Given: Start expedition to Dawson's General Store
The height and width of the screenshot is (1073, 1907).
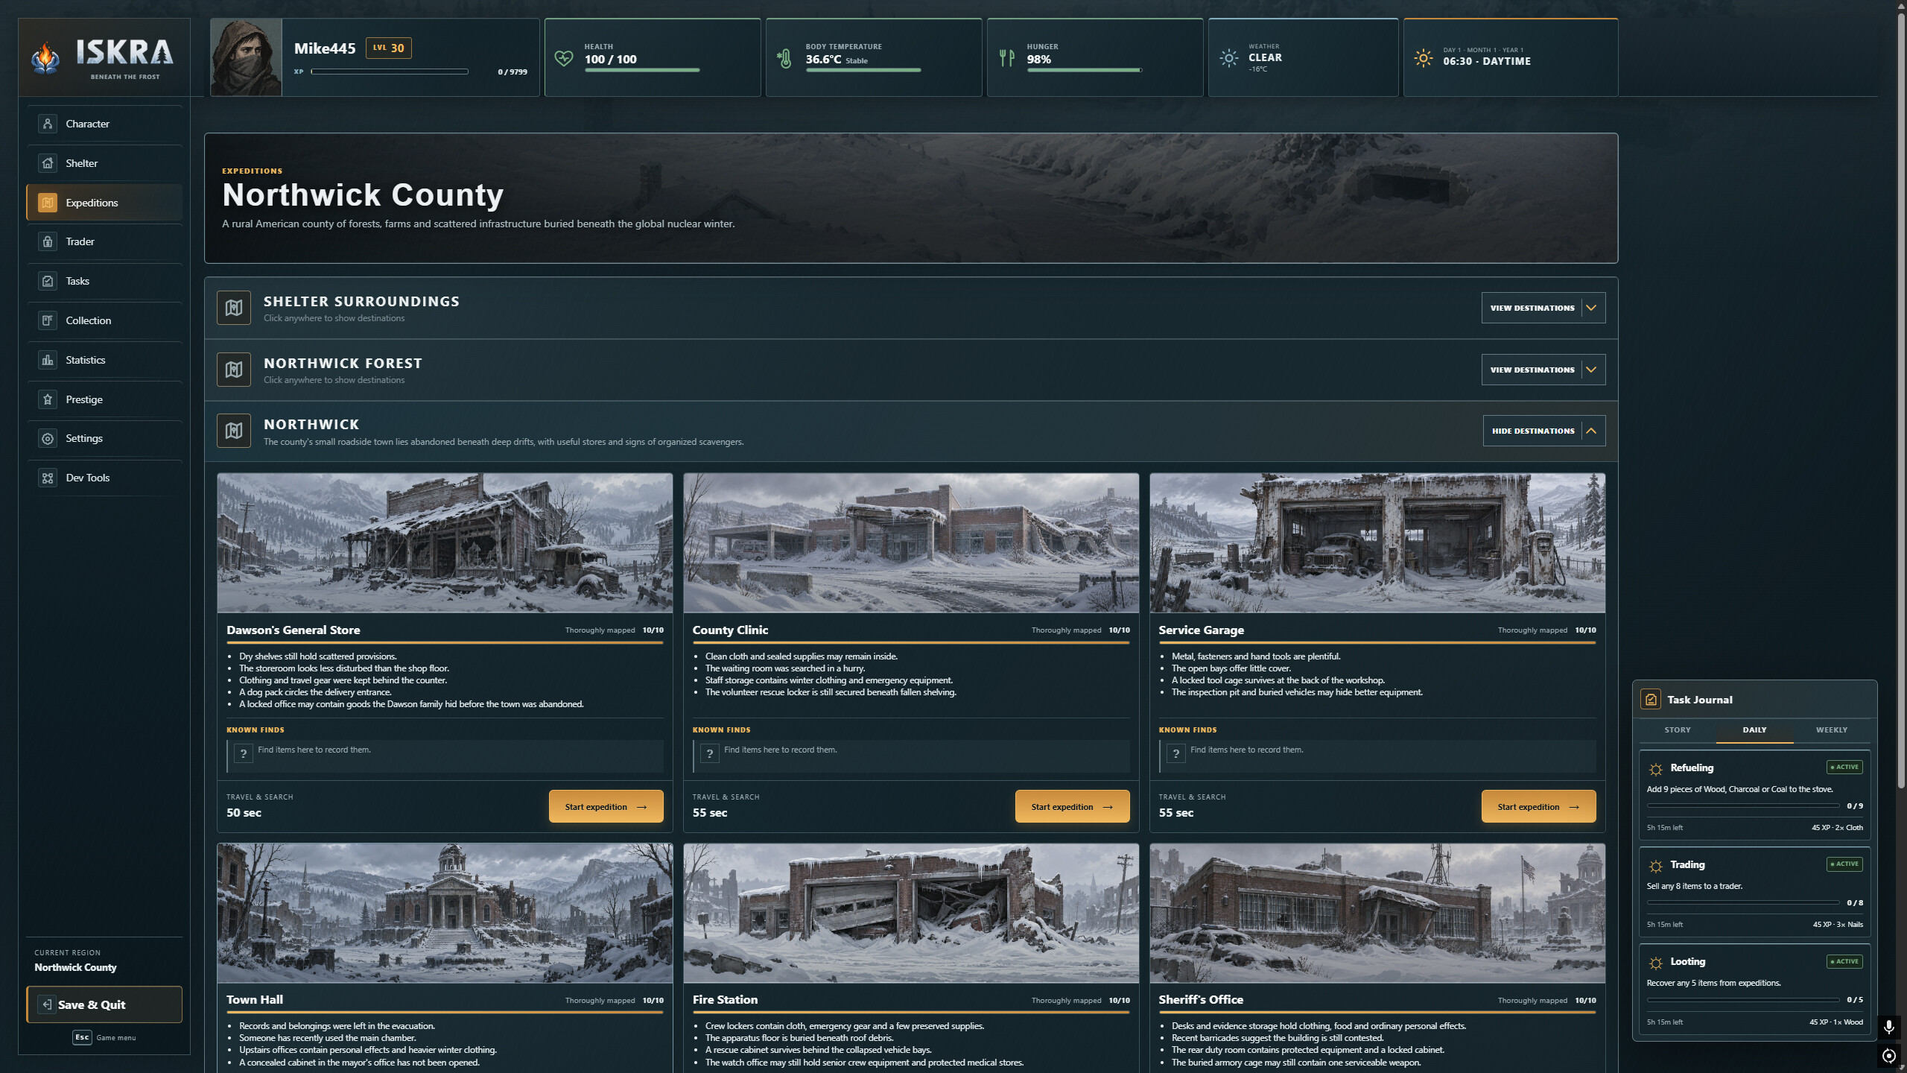Looking at the screenshot, I should pos(606,806).
